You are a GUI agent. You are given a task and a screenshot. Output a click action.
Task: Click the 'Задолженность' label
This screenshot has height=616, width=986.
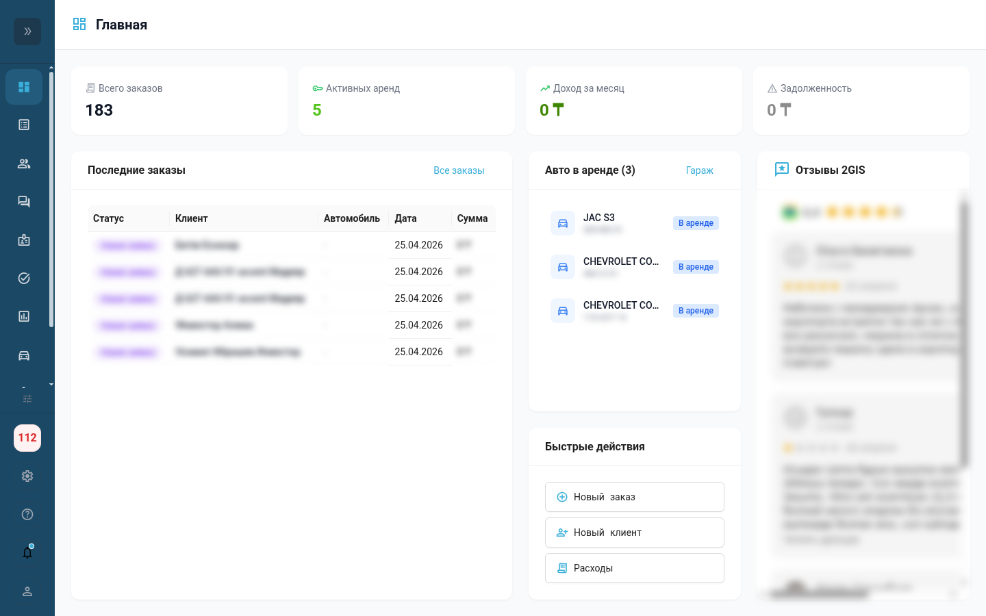tap(816, 88)
